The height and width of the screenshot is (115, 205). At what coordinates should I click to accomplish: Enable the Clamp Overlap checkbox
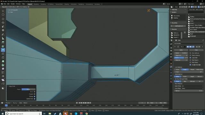point(190,55)
